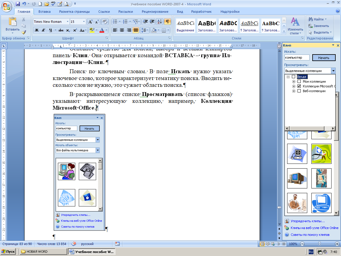Open the Пуск start menu

(8, 252)
